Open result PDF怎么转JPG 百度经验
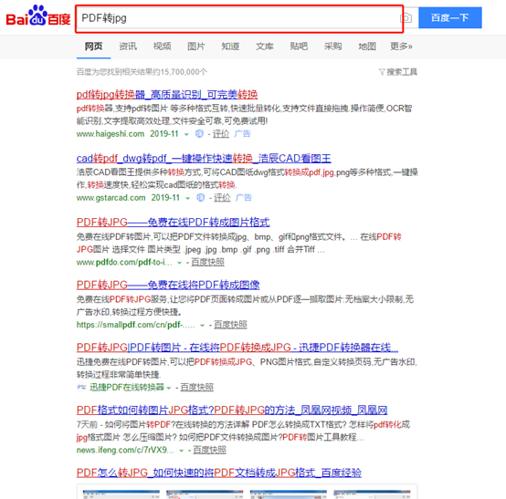 tap(219, 473)
